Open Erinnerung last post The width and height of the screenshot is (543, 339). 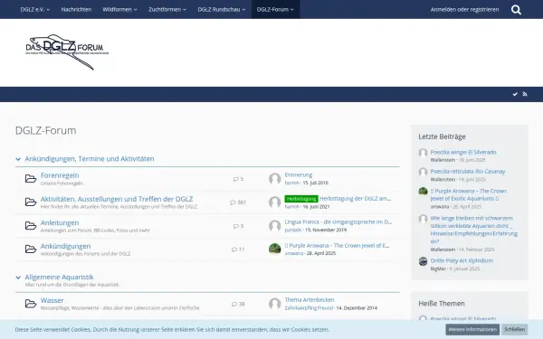pos(299,175)
